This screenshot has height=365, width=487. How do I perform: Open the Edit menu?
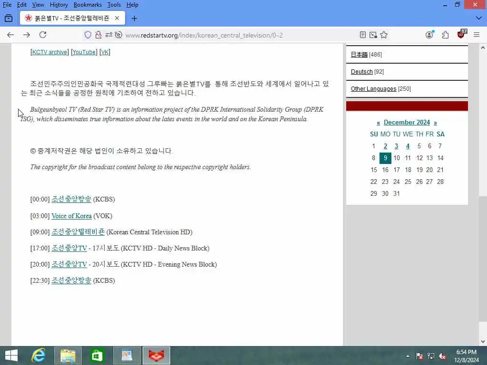click(x=21, y=5)
